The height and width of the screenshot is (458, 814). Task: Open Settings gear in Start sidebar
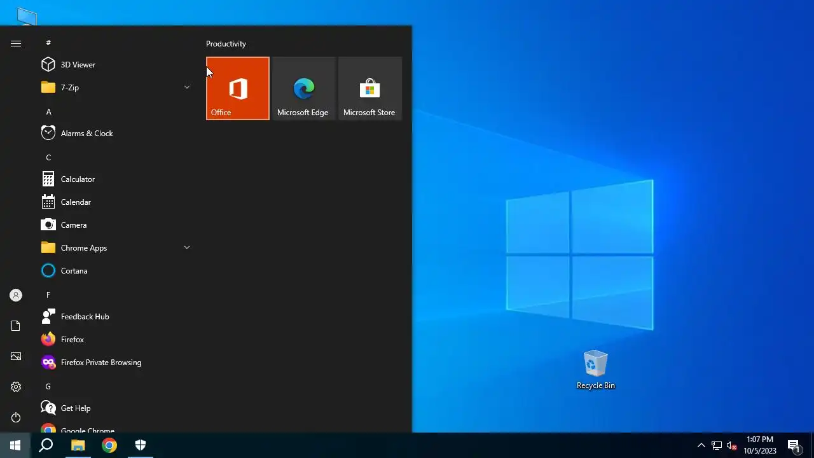tap(16, 387)
